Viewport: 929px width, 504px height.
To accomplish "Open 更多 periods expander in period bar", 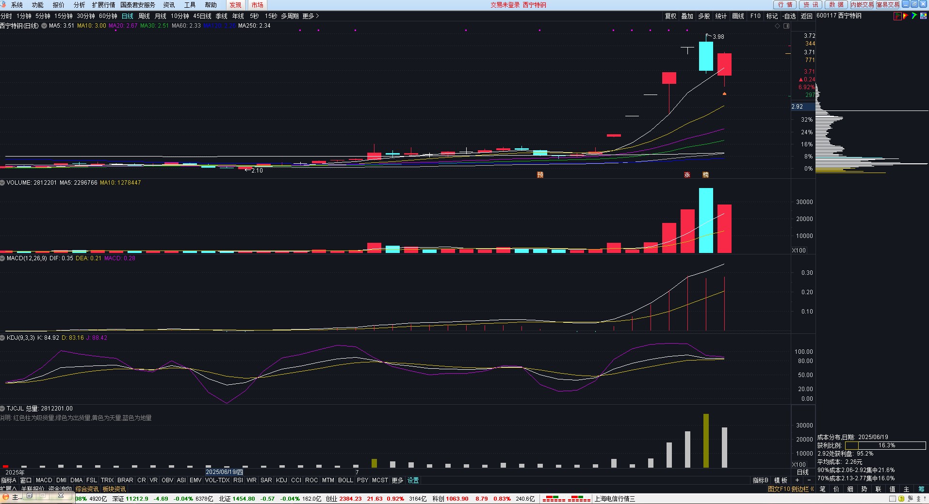I will pos(310,16).
